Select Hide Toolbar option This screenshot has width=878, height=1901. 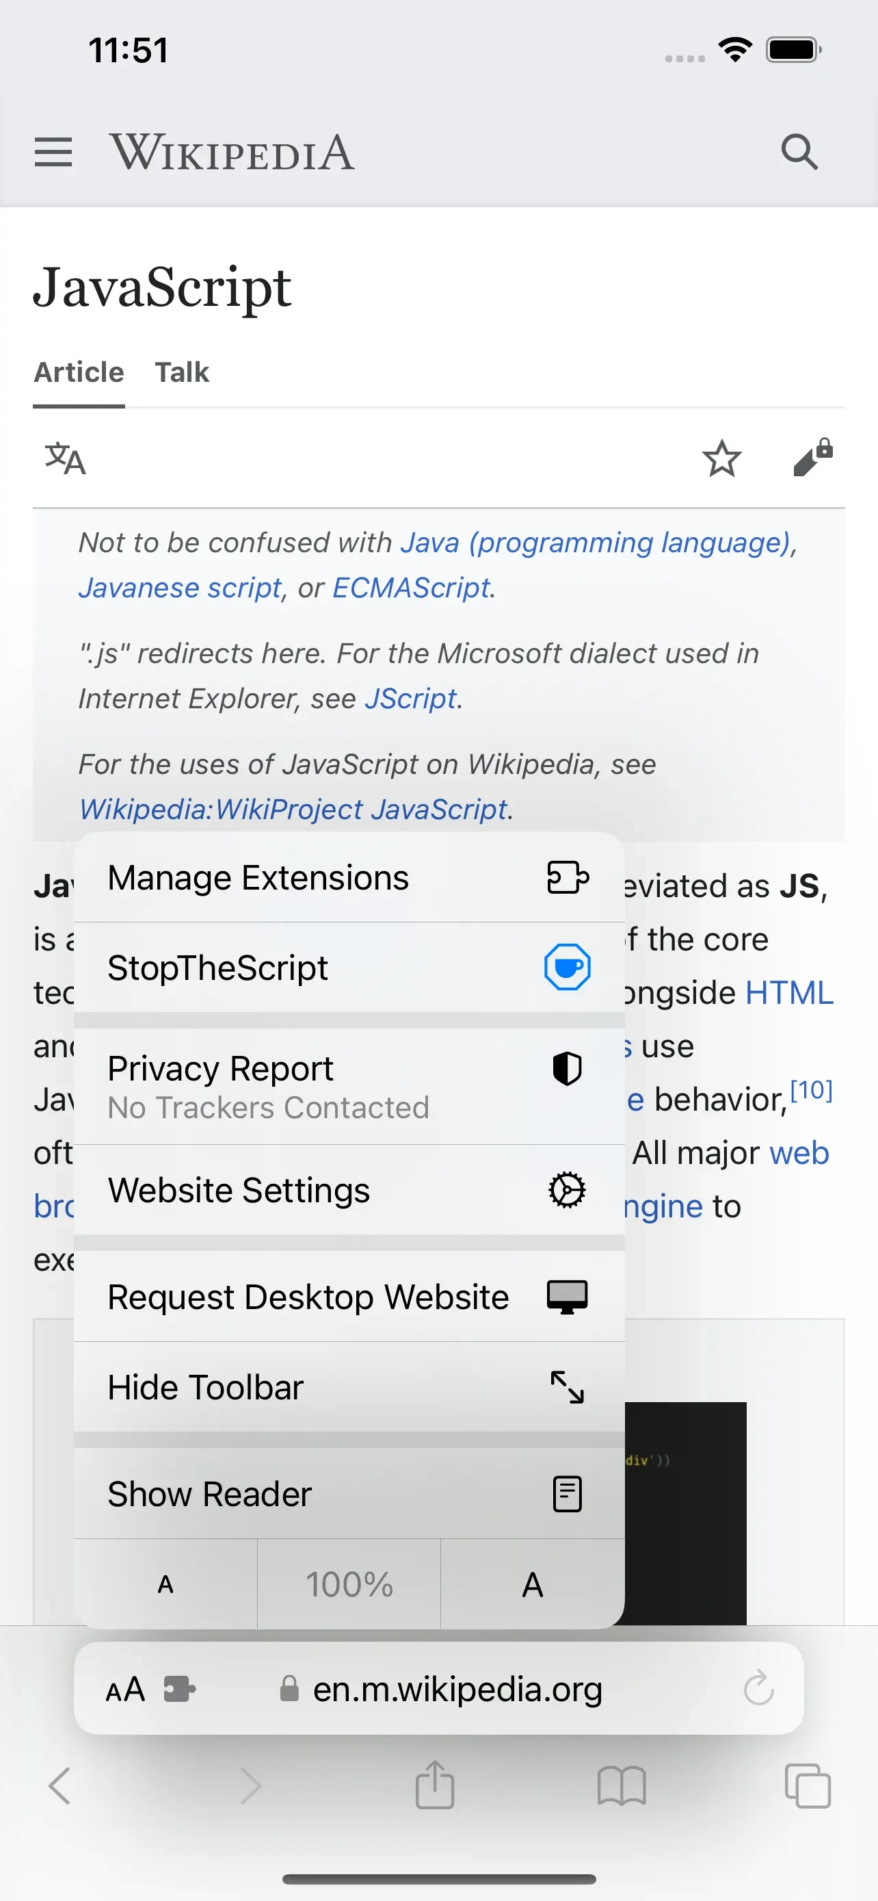(x=349, y=1386)
